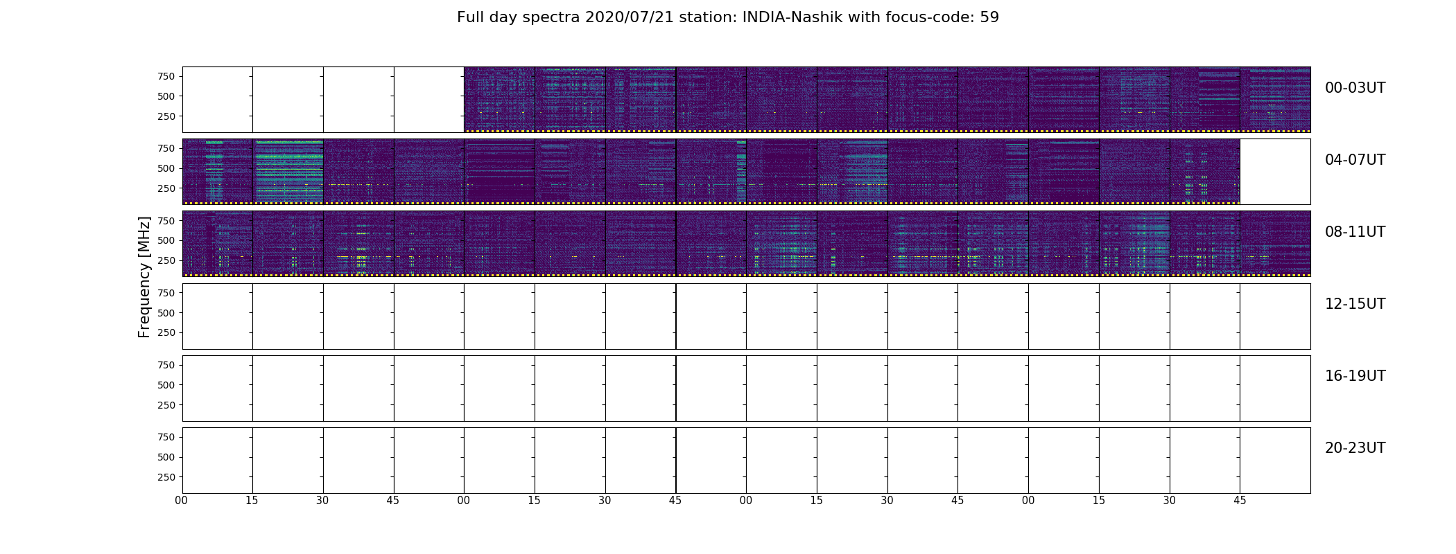Click the '16-19UT' row label

1355,376
